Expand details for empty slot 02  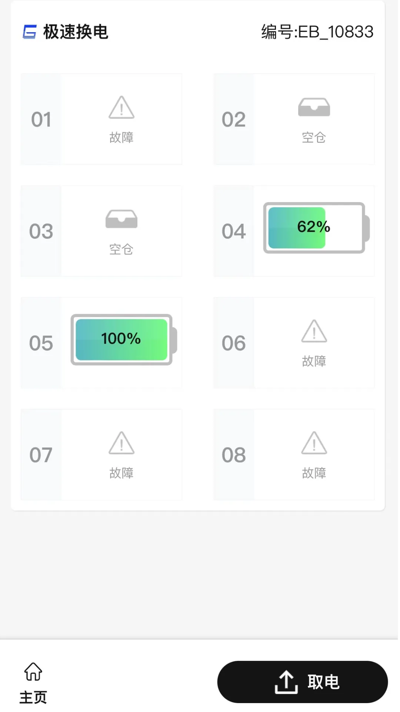[x=294, y=119]
